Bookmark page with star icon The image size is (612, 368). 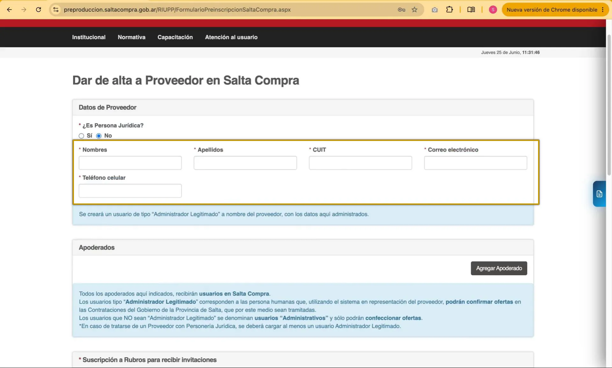pos(414,10)
